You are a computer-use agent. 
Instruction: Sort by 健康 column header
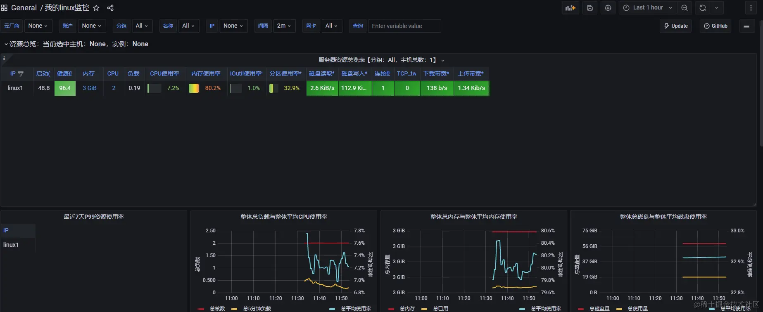pyautogui.click(x=64, y=73)
